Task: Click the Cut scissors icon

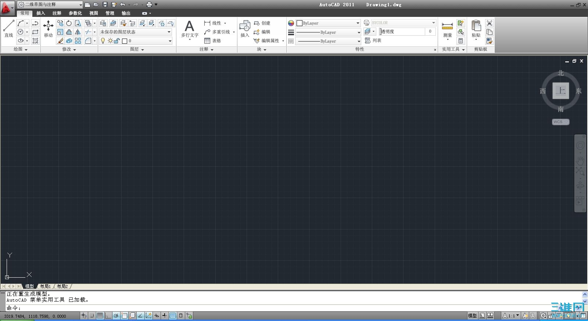Action: point(489,23)
